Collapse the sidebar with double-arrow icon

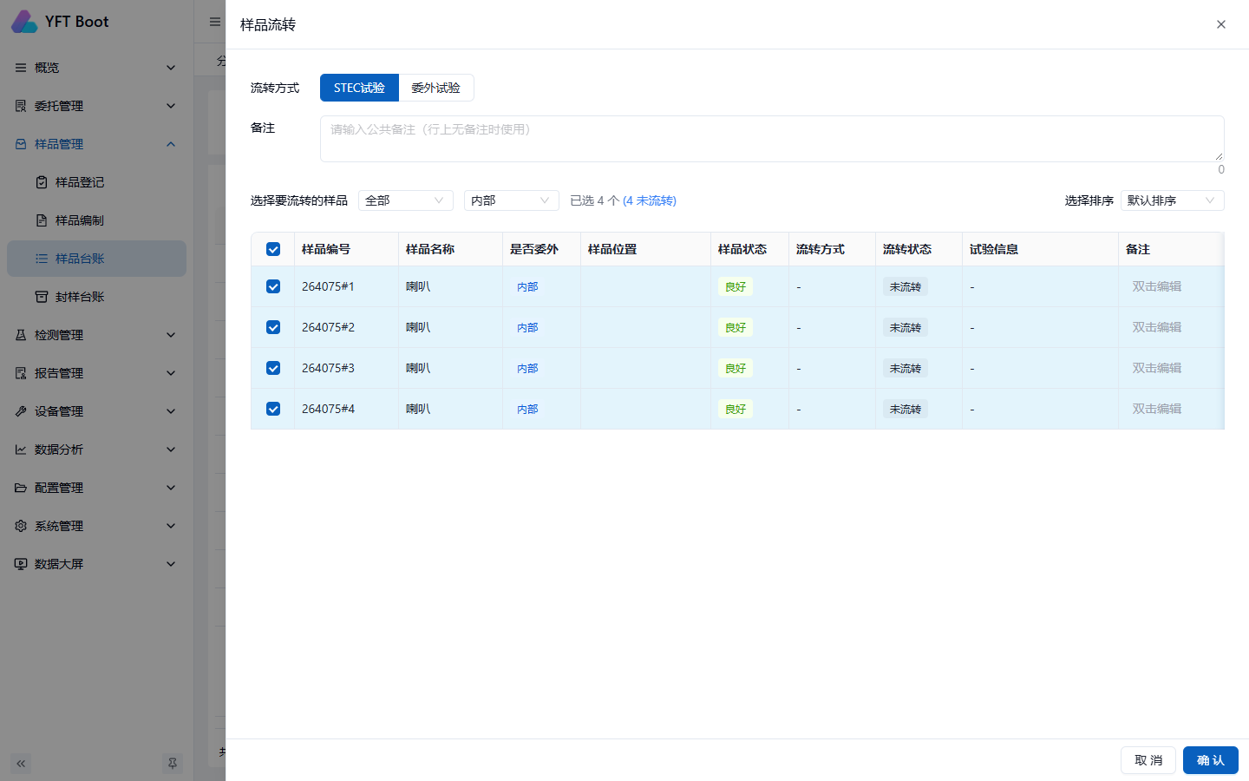point(21,764)
